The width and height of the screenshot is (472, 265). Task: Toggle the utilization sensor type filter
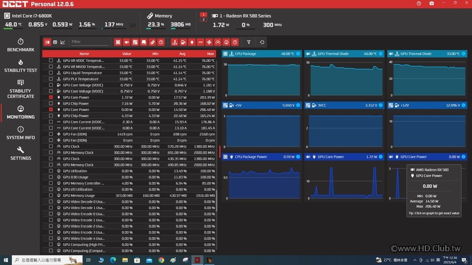[226, 42]
